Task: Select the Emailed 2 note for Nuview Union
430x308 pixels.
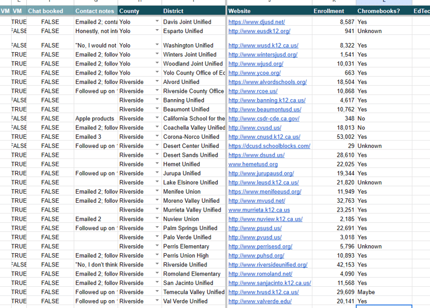Action: point(96,219)
